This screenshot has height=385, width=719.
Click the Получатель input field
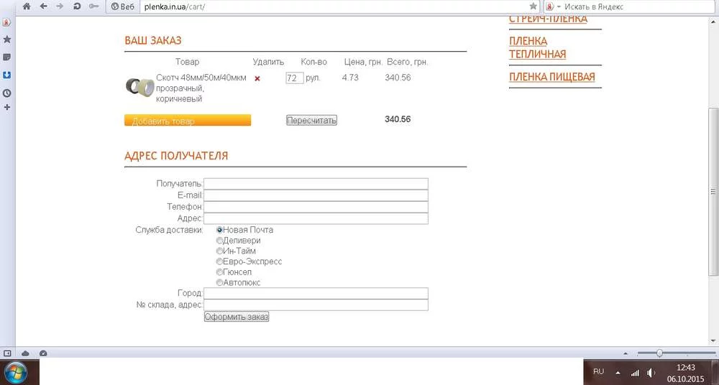(x=316, y=184)
